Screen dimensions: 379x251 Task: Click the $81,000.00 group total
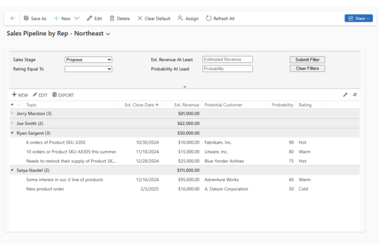189,113
